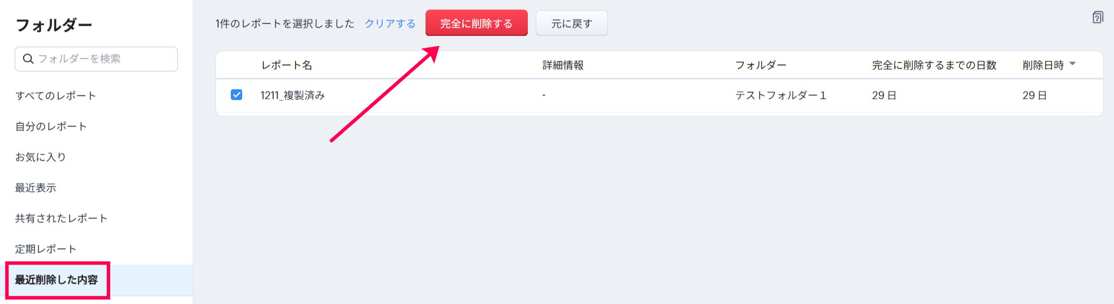The width and height of the screenshot is (1114, 304).
Task: Sort by レポート名 column header
Action: [287, 65]
